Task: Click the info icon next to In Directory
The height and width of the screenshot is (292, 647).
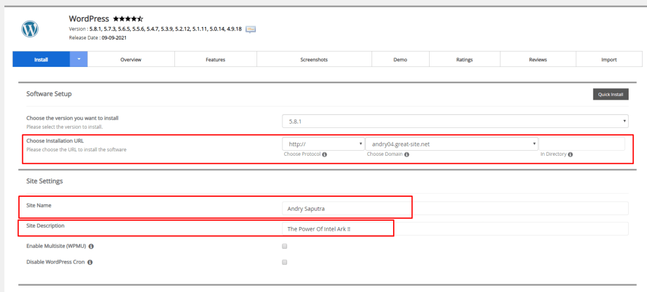Action: 570,154
